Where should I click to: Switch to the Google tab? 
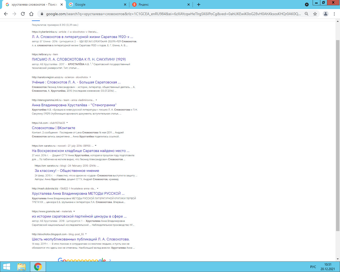(98, 5)
